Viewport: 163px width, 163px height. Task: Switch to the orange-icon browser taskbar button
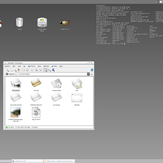pos(59,161)
